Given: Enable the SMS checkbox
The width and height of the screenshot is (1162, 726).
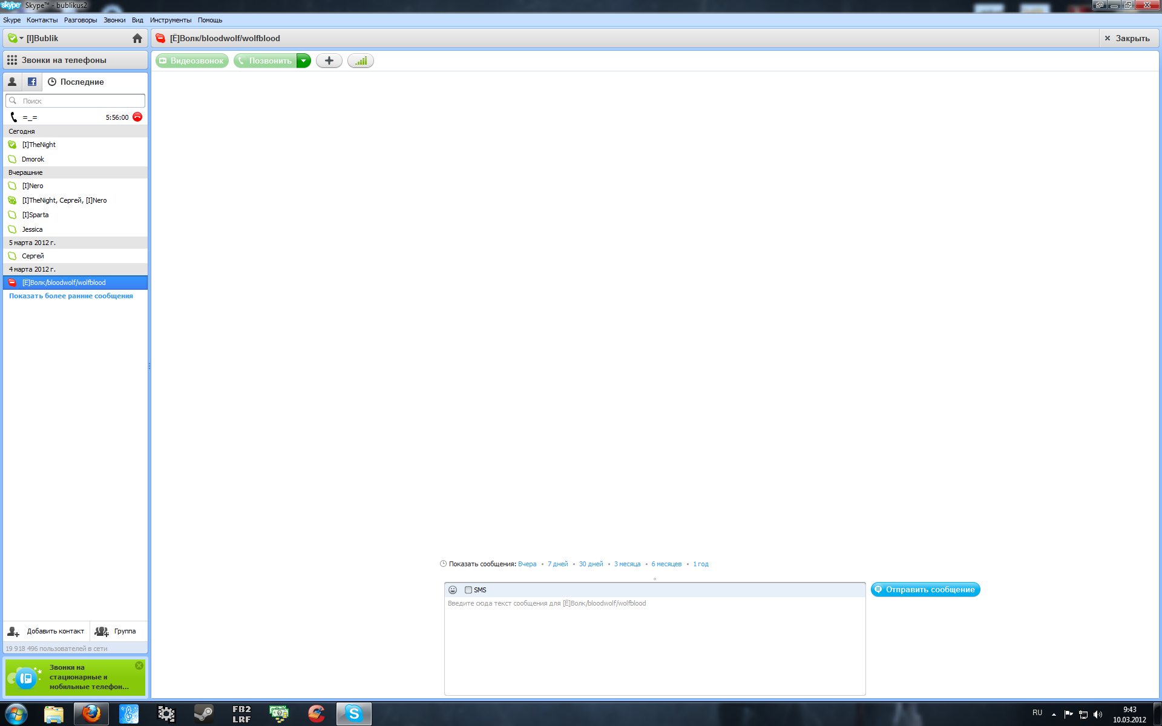Looking at the screenshot, I should [468, 590].
